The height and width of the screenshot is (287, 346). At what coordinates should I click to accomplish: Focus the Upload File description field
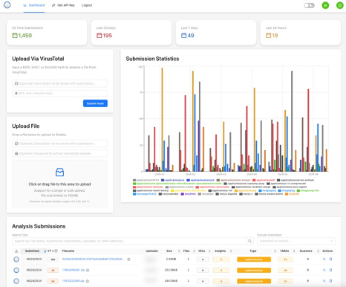tap(59, 143)
